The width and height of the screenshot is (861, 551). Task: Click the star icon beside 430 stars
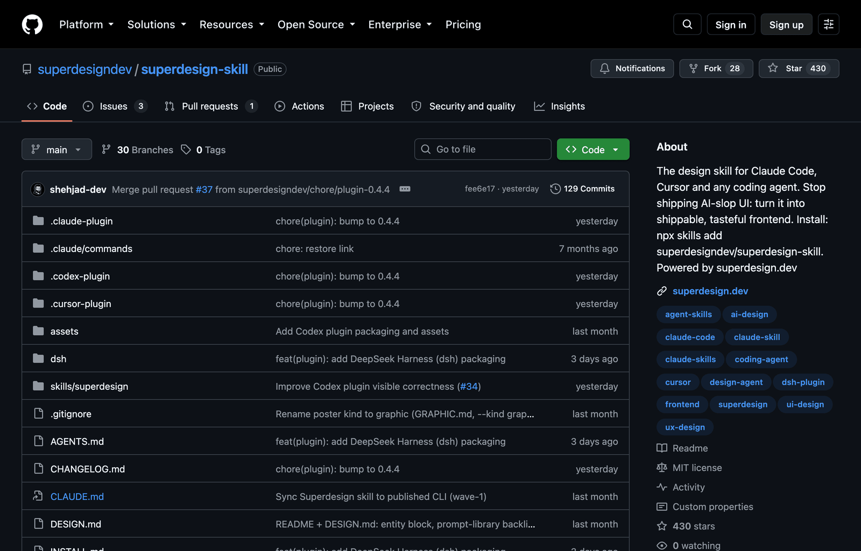(662, 526)
